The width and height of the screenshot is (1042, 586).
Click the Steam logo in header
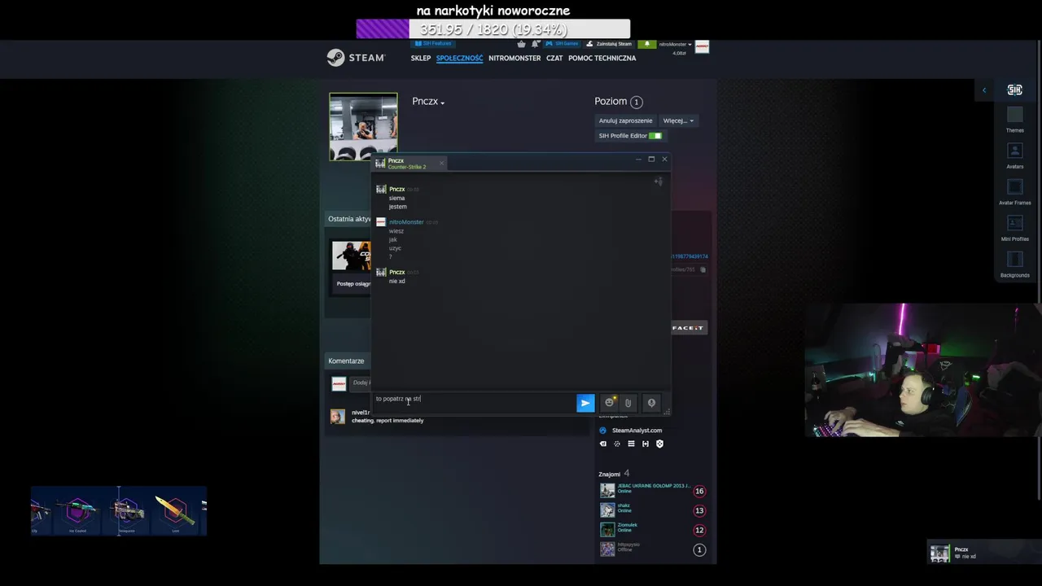click(356, 58)
